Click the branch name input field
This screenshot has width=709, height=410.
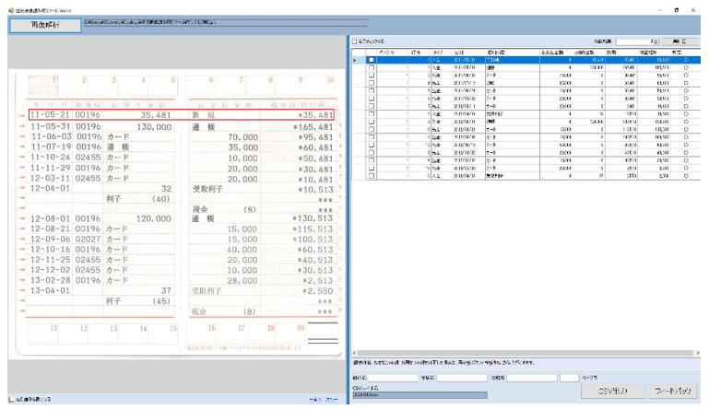(462, 378)
